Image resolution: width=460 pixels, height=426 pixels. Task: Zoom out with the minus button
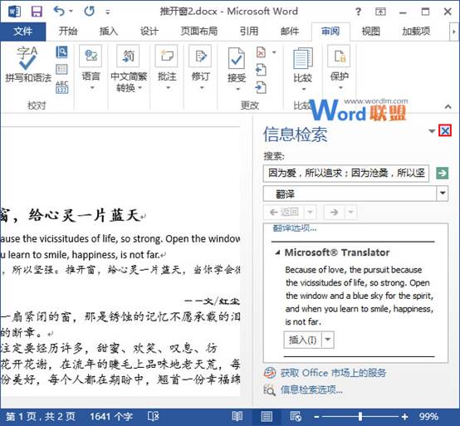click(316, 417)
